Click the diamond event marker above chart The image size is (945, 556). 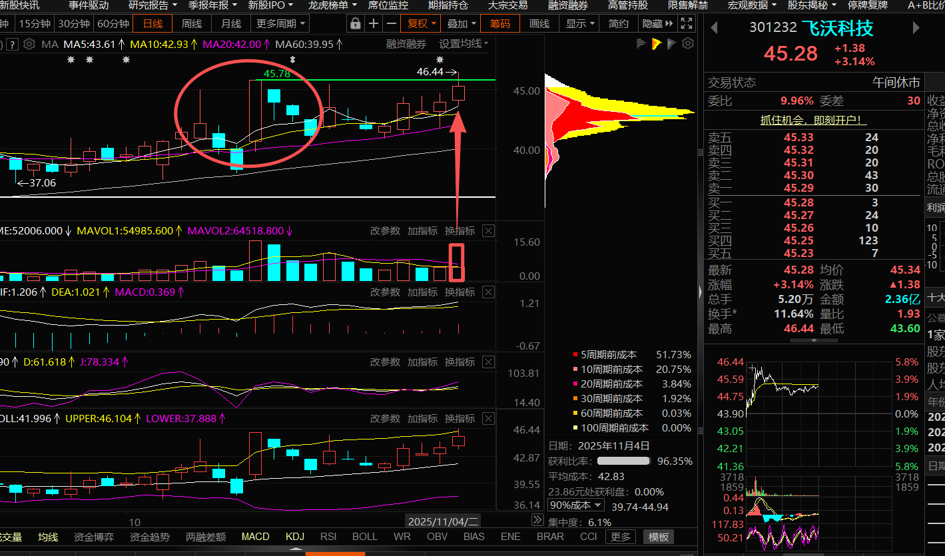[292, 60]
